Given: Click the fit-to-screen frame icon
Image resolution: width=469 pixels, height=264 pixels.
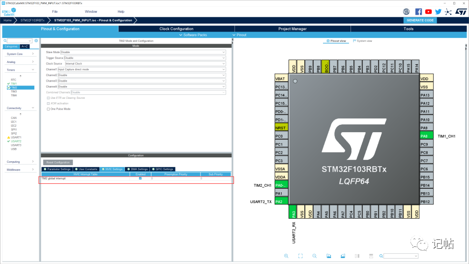Looking at the screenshot, I should (x=300, y=256).
